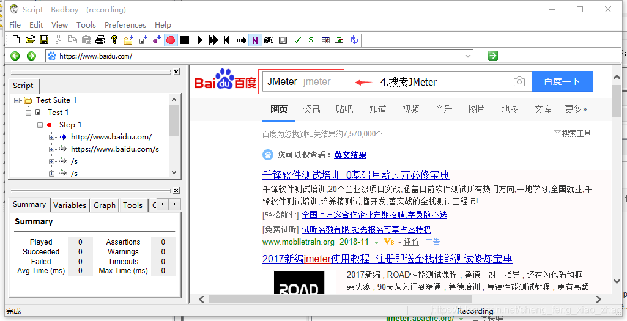Viewport: 627px width, 321px height.
Task: Expand the http://www.baidu.com/ request node
Action: coord(51,137)
